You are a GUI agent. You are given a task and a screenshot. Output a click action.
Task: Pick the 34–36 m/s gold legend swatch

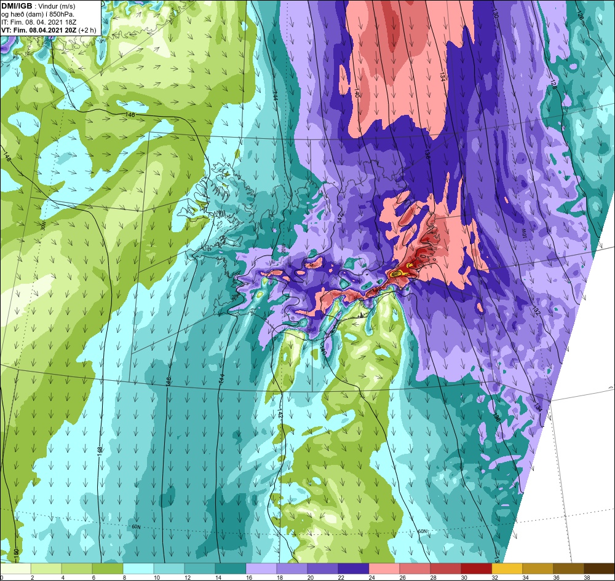coord(538,569)
